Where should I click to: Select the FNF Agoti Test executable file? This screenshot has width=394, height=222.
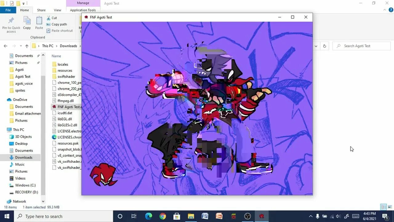pos(66,107)
